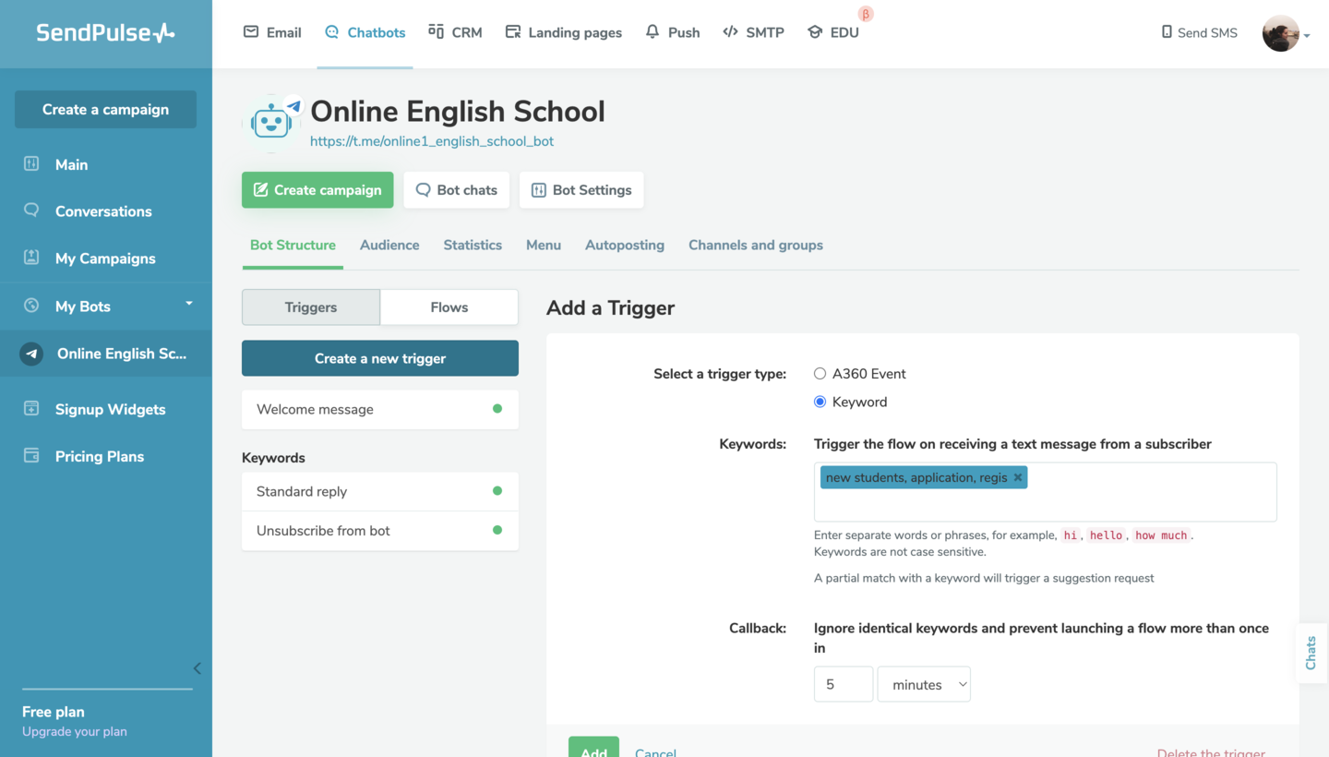Select the Triggers toggle tab
Screen dimensions: 1329x757
point(311,307)
